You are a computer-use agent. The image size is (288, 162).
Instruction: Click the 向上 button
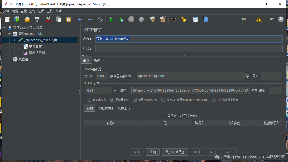click(213, 152)
